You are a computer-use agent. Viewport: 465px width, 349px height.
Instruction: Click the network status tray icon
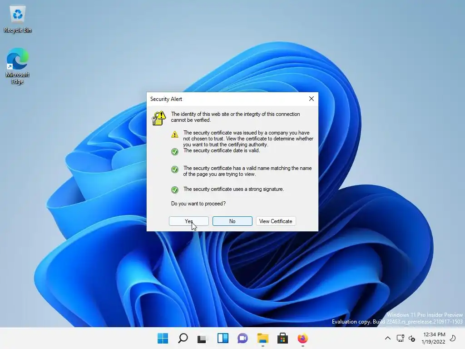pyautogui.click(x=401, y=338)
